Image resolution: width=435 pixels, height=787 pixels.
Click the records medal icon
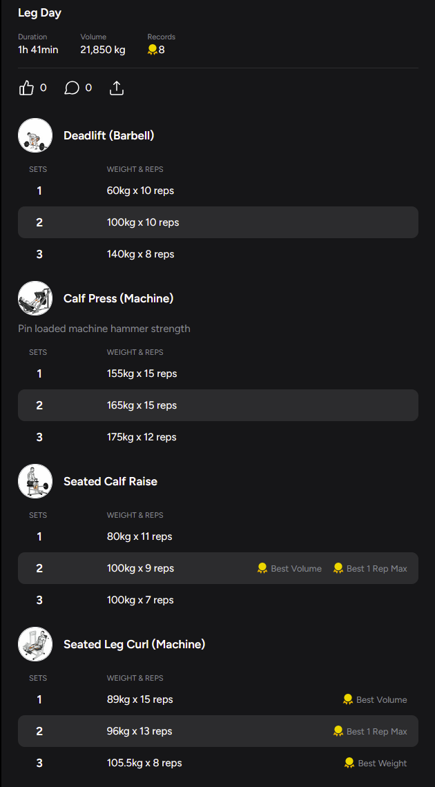pos(153,50)
